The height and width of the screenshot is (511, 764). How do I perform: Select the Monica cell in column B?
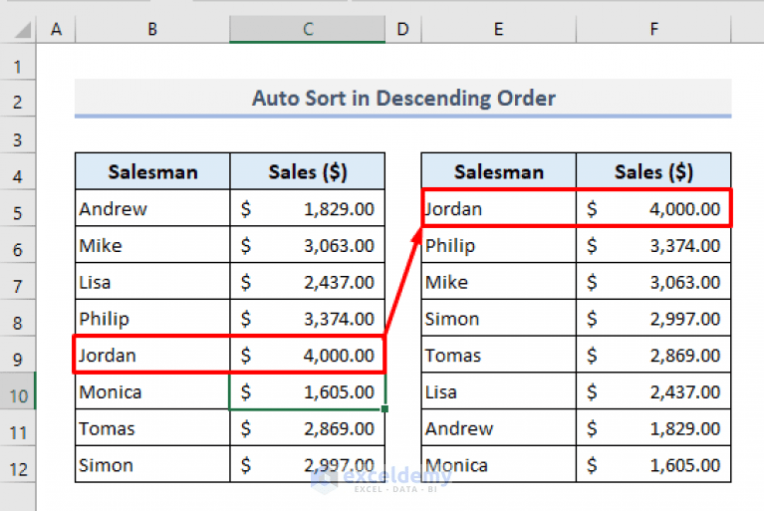coord(152,391)
